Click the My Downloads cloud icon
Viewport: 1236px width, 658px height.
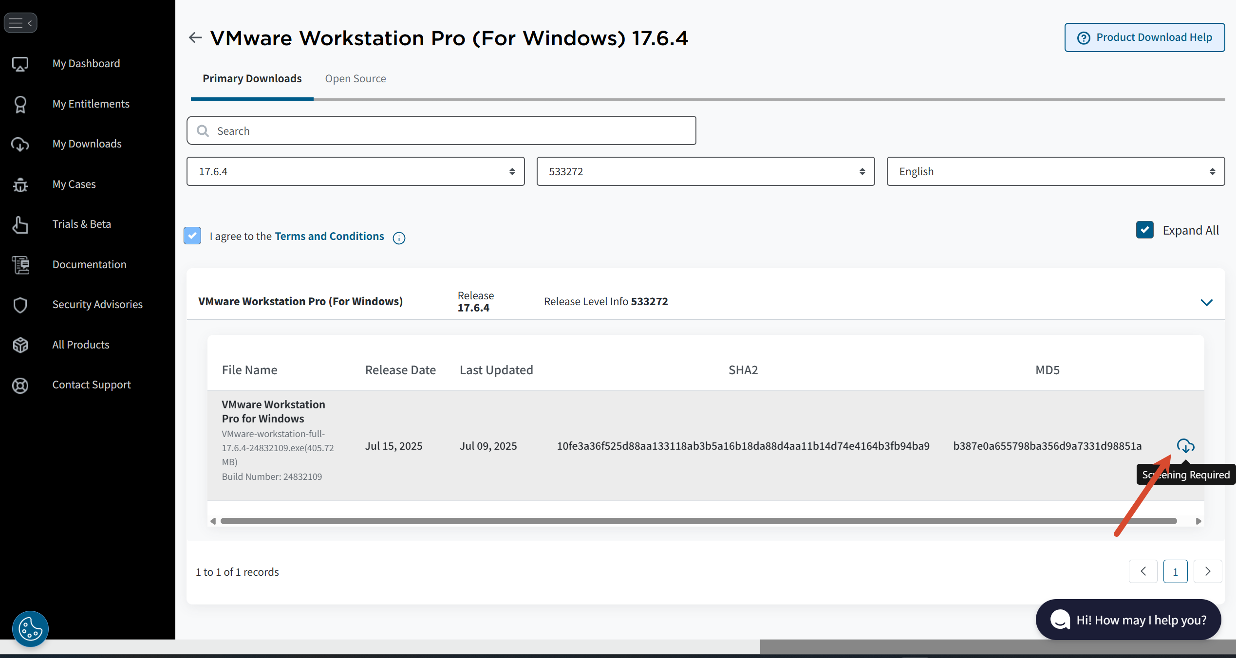point(20,144)
